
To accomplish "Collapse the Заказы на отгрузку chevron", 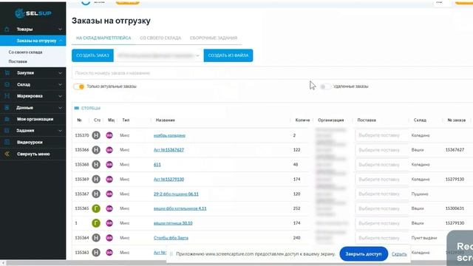I will click(x=61, y=41).
